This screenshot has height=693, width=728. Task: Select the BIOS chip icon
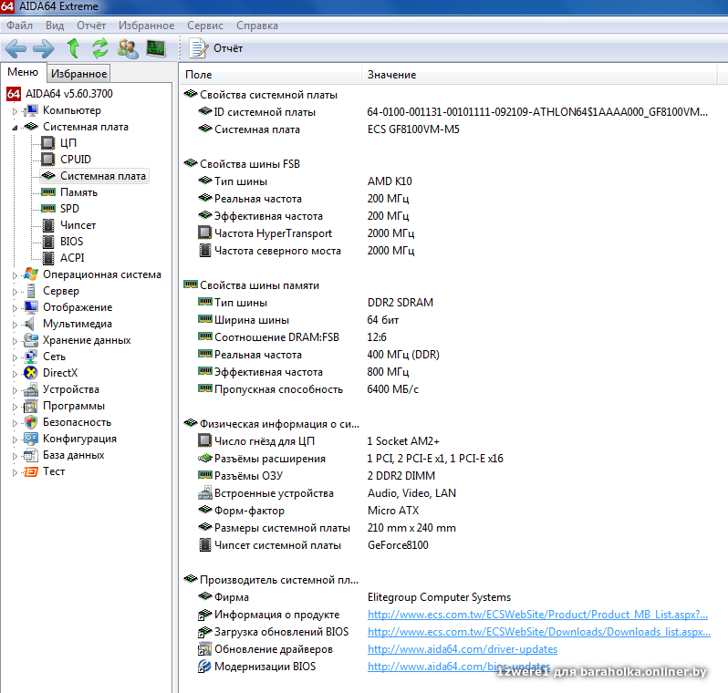pyautogui.click(x=48, y=242)
